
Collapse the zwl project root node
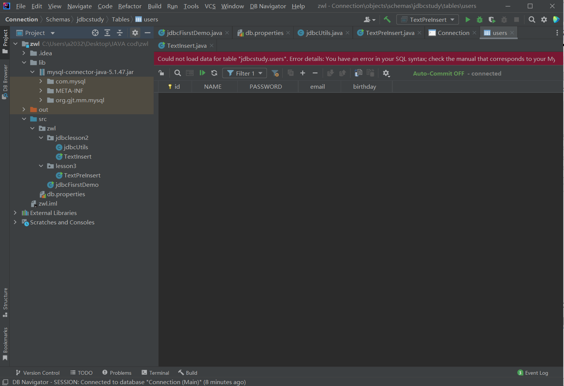[15, 44]
